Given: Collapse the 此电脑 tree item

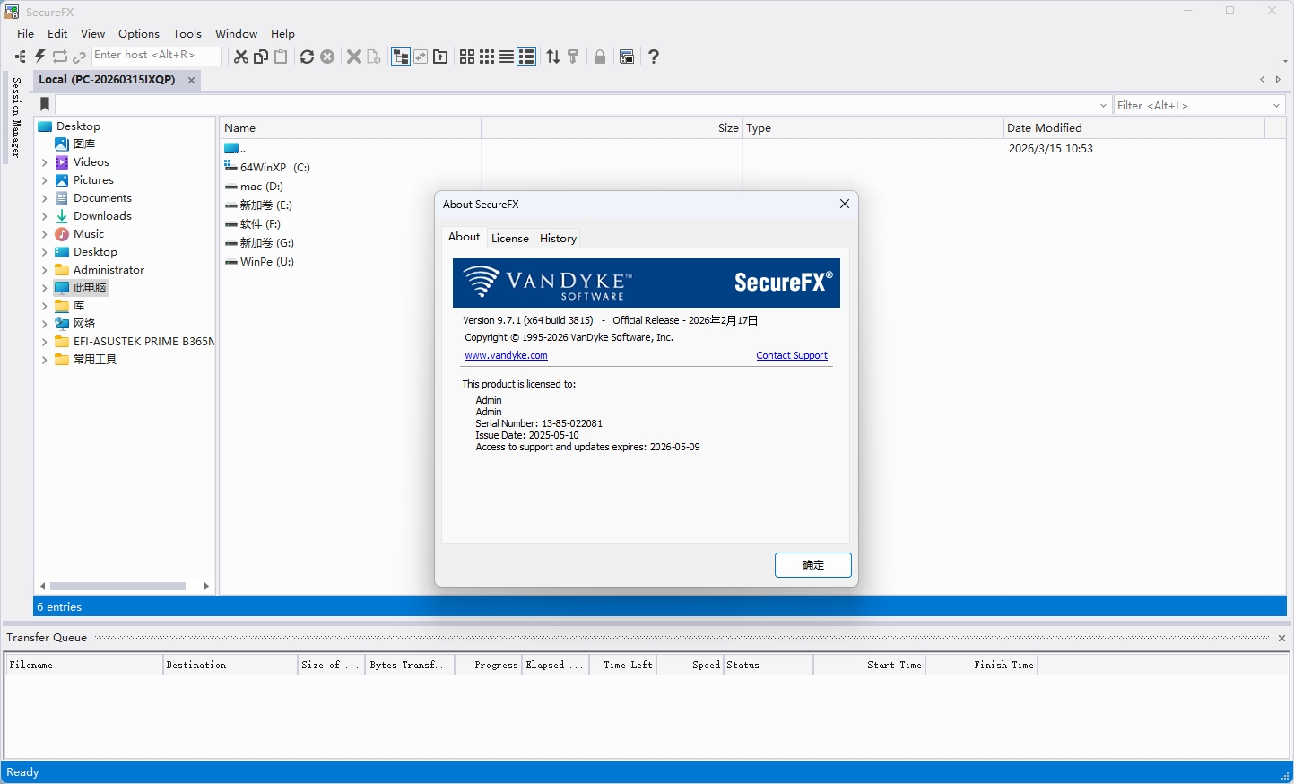Looking at the screenshot, I should point(43,287).
